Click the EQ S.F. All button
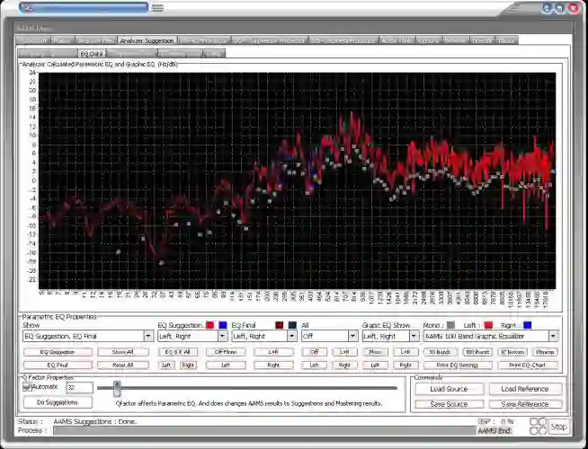 pyautogui.click(x=178, y=352)
